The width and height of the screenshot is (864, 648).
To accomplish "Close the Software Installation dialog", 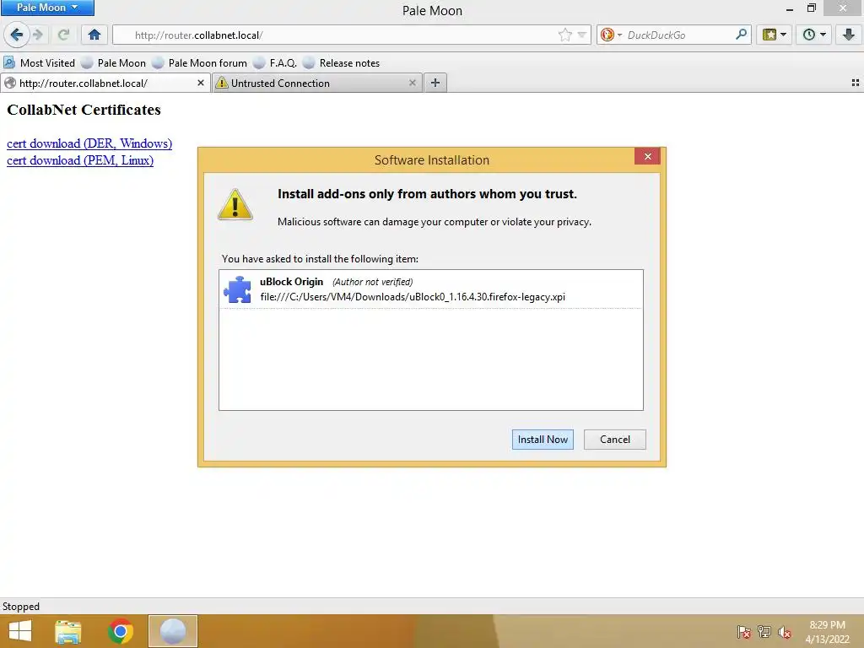I will coord(647,156).
